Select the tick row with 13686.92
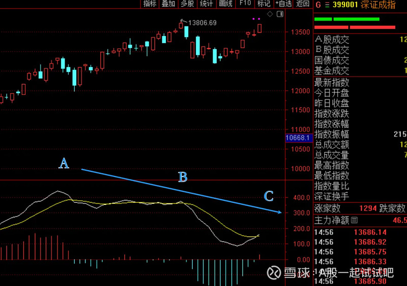Image resolution: width=407 pixels, height=286 pixels. (360, 242)
